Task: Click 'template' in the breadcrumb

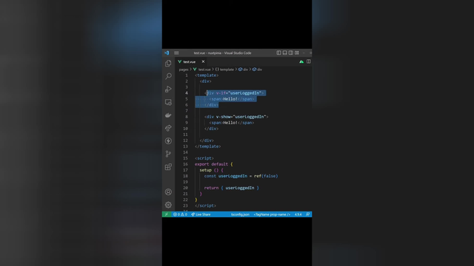Action: tap(227, 69)
